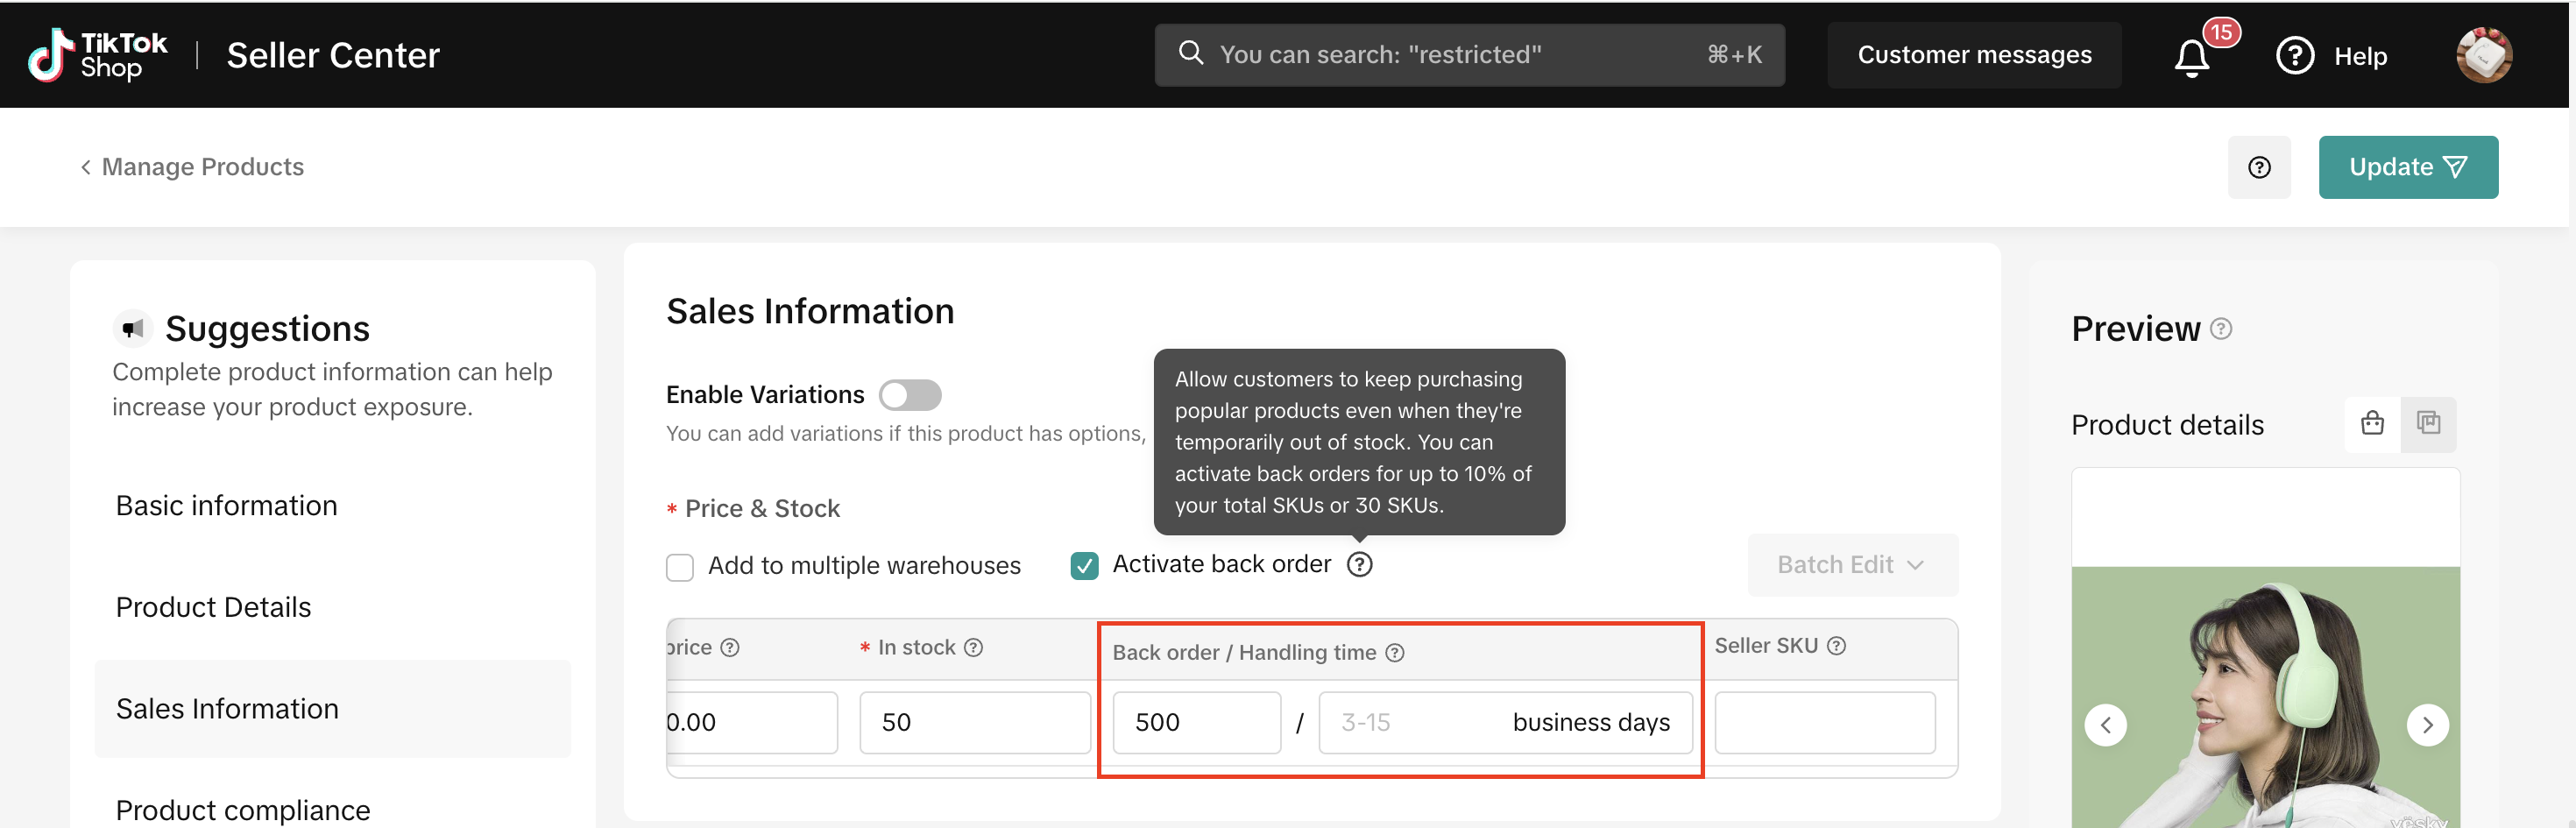
Task: Show previous preview image
Action: pos(2105,725)
